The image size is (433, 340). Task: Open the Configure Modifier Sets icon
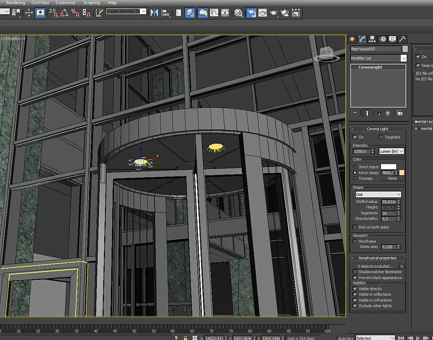pos(400,113)
